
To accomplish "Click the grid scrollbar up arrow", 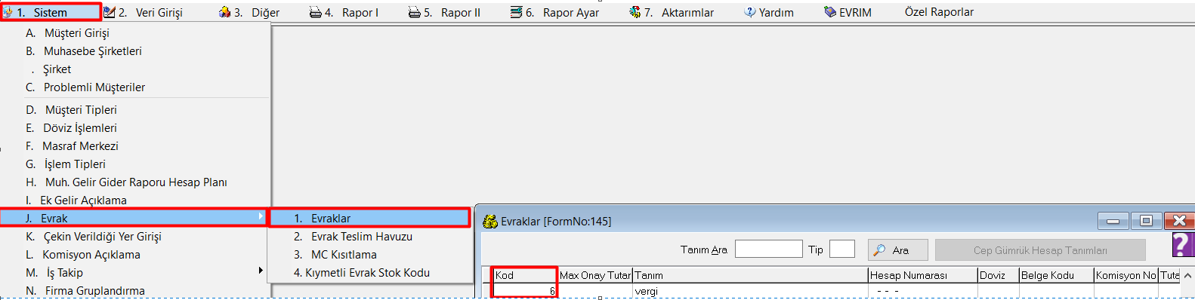I will [x=1187, y=276].
